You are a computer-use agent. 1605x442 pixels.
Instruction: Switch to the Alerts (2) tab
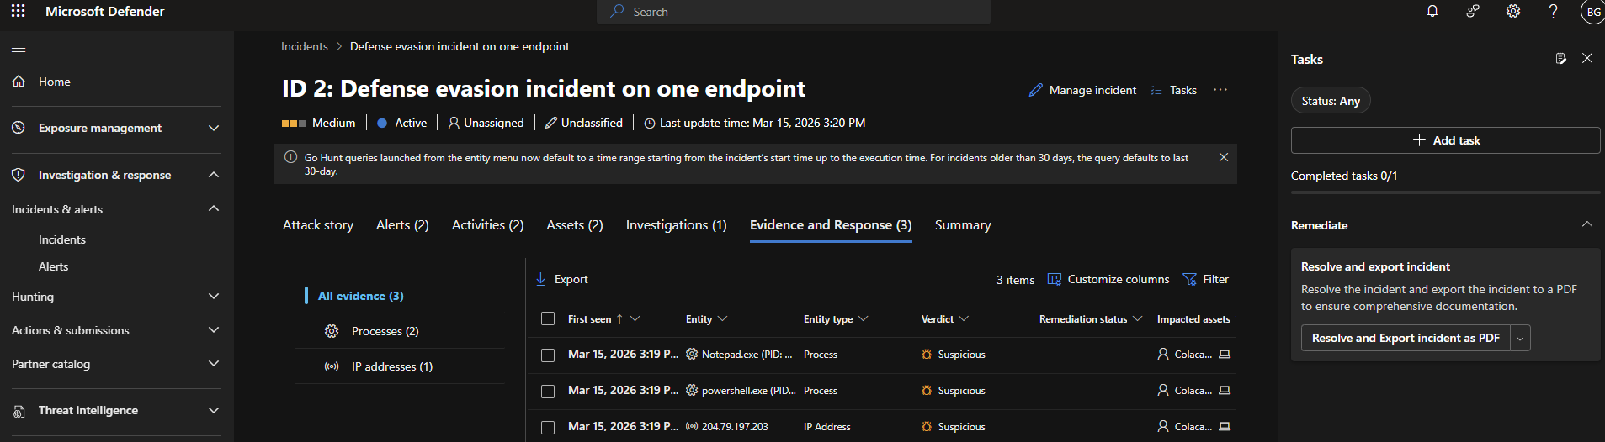(x=402, y=225)
